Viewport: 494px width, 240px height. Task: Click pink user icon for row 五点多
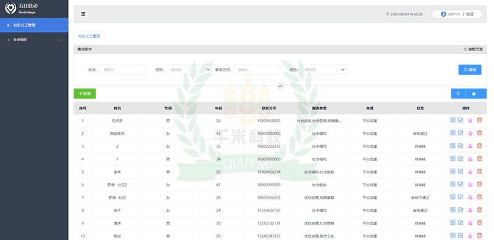[x=470, y=121]
